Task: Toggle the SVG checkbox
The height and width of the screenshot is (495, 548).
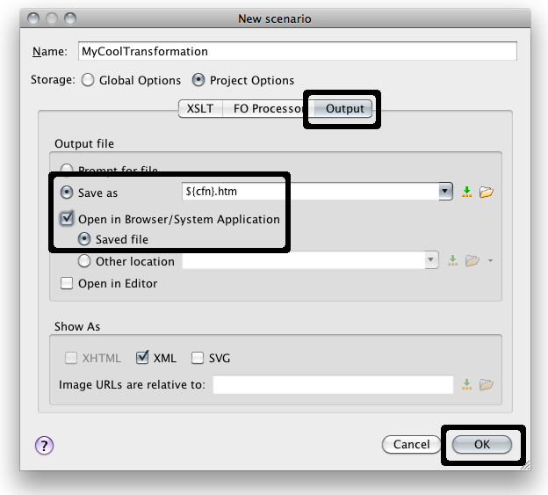Action: [x=198, y=358]
